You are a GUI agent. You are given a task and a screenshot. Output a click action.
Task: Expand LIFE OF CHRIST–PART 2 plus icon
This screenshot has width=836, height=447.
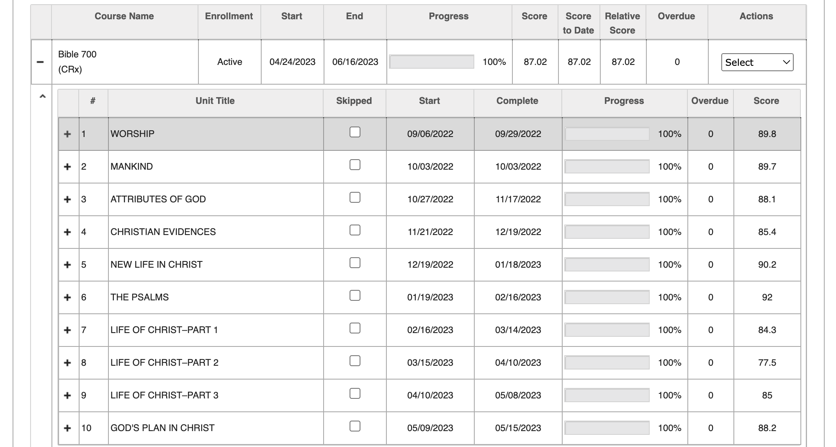(67, 363)
